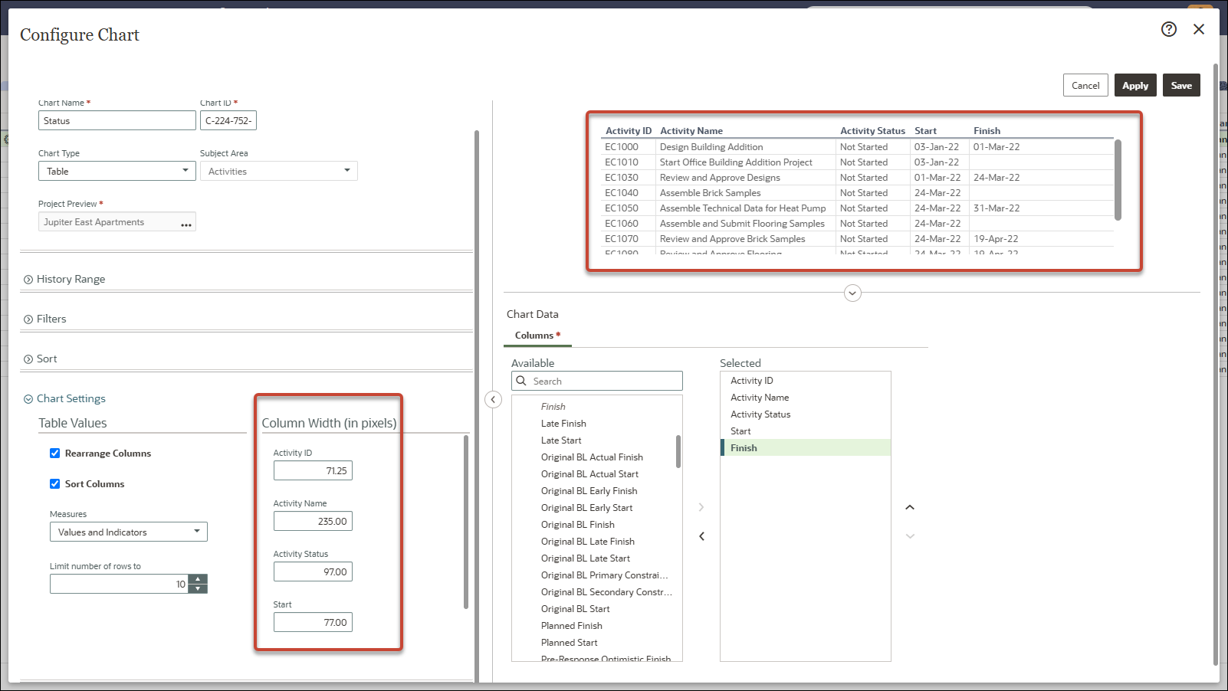Viewport: 1228px width, 691px height.
Task: Open the help icon
Action: point(1168,29)
